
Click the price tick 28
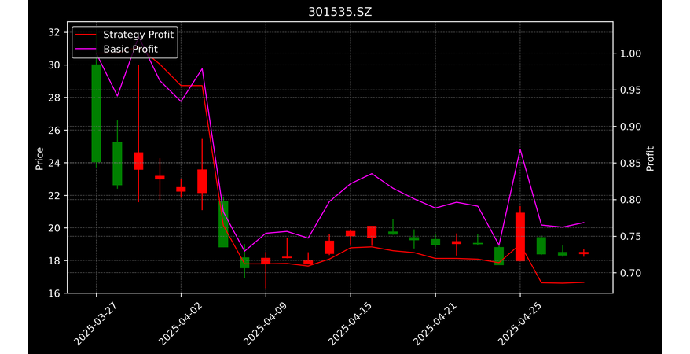pyautogui.click(x=55, y=98)
